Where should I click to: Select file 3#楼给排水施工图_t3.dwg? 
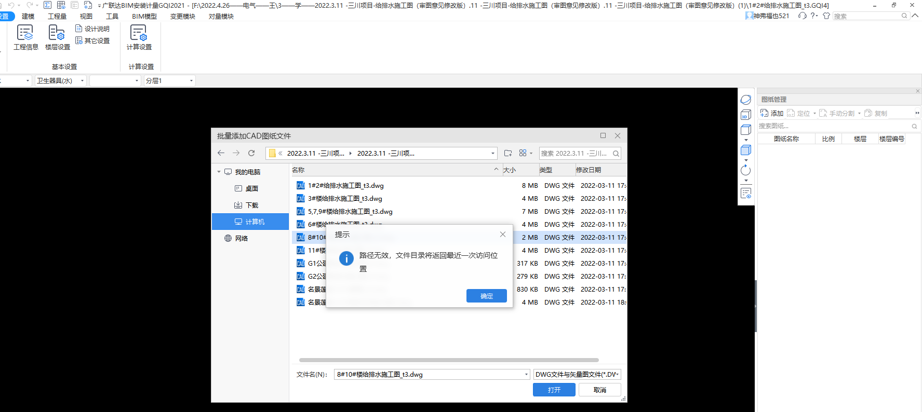coord(345,198)
